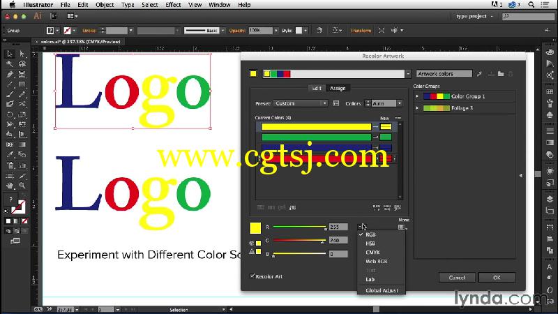The image size is (558, 314).
Task: Select the Paintbrush tool
Action: 10,94
